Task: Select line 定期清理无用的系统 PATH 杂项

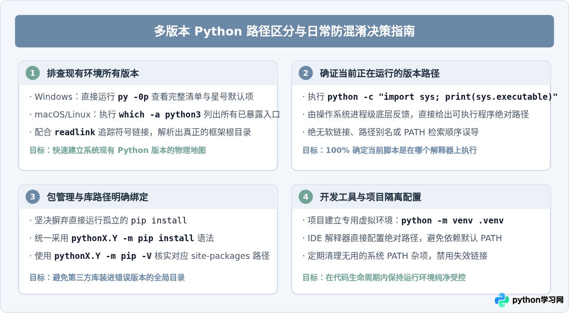Action: pos(395,256)
